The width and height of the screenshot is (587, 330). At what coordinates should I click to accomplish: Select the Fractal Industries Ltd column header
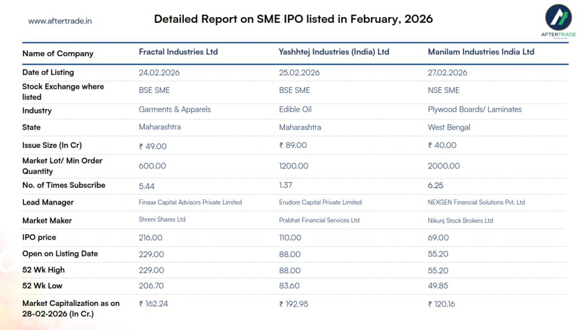(178, 52)
